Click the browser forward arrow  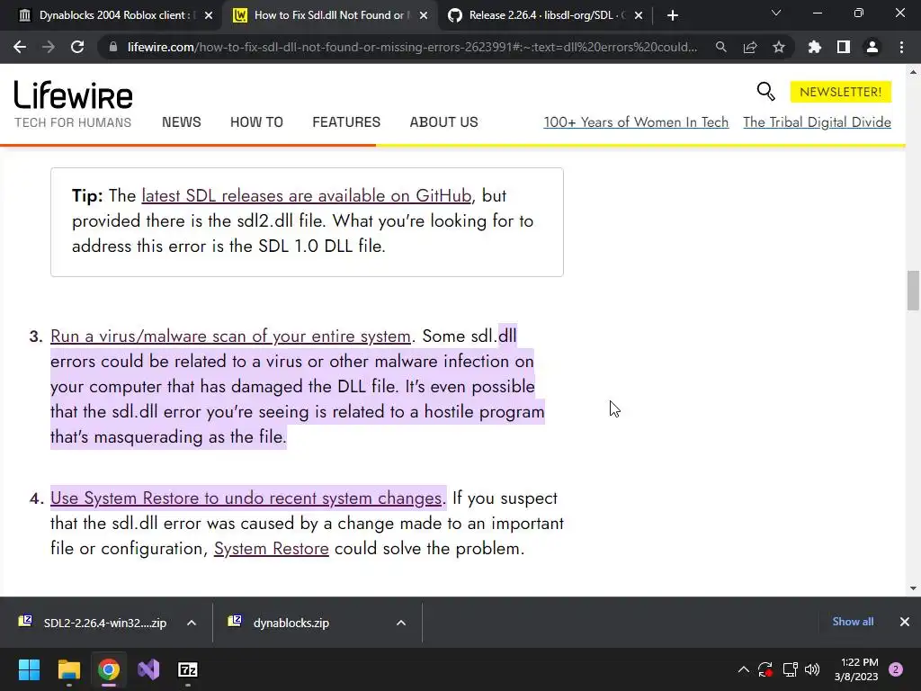[49, 47]
